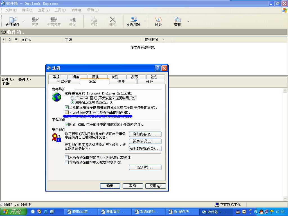This screenshot has height=216, width=288.
Task: Open the Message (邮件) menu
Action: pos(76,10)
